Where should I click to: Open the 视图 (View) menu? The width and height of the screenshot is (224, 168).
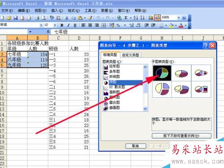pos(40,11)
